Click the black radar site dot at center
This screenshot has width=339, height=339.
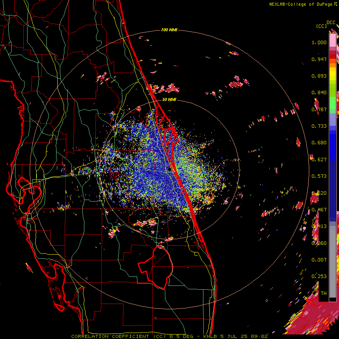pyautogui.click(x=169, y=169)
